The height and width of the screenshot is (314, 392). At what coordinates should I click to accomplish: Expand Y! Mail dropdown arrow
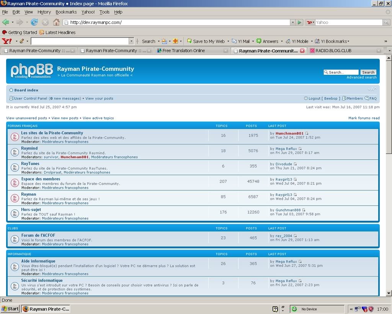pos(253,41)
